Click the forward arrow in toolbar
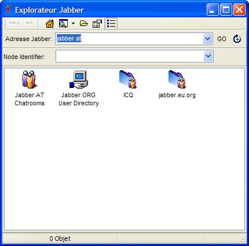Screen dimensions: 249x246 [29, 23]
